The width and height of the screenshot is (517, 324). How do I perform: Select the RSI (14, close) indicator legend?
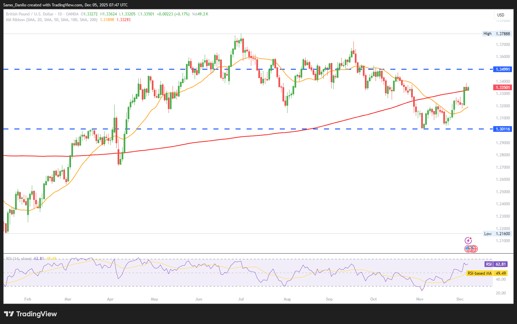pos(19,259)
